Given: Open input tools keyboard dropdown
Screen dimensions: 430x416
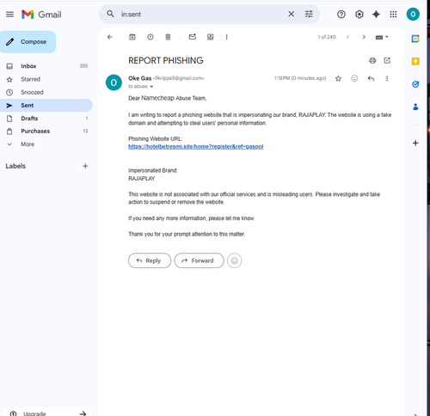Looking at the screenshot, I should [x=382, y=37].
